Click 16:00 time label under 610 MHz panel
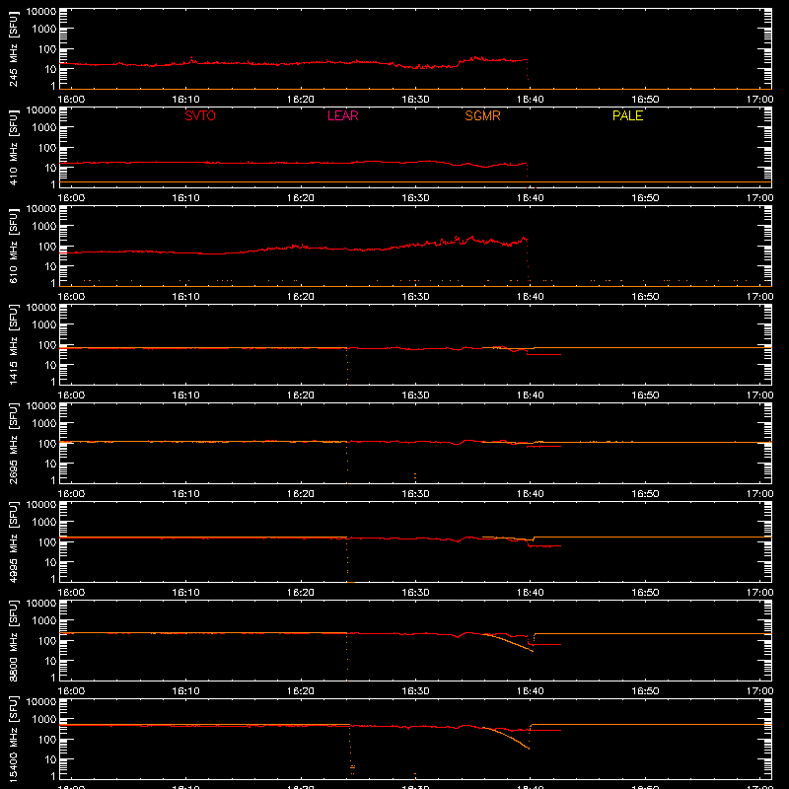Screen dimensions: 789x789 [71, 297]
